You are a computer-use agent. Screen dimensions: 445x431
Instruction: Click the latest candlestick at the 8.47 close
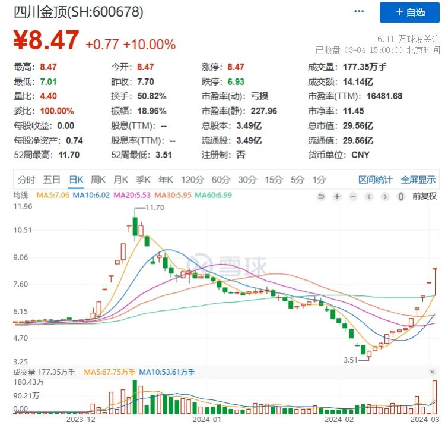434,281
